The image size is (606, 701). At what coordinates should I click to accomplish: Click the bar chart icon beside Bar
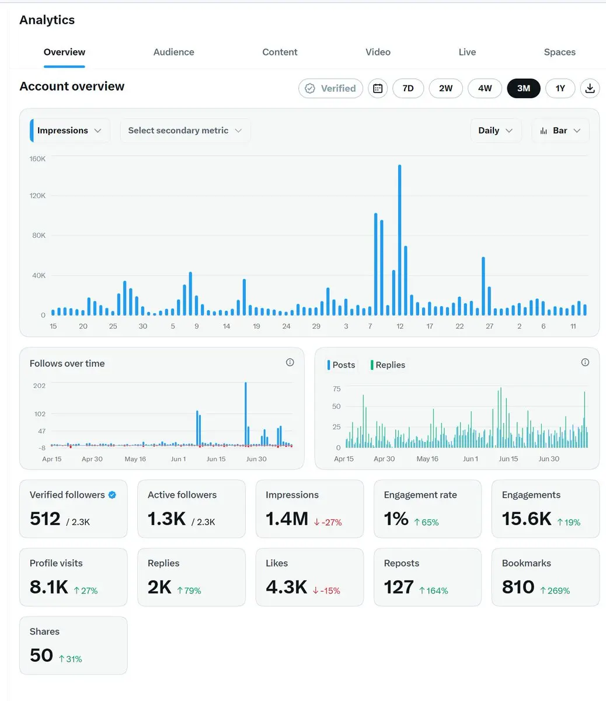(x=544, y=131)
